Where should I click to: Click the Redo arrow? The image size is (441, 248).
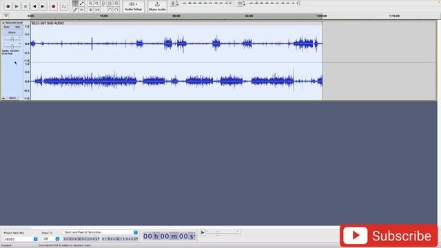[116, 10]
